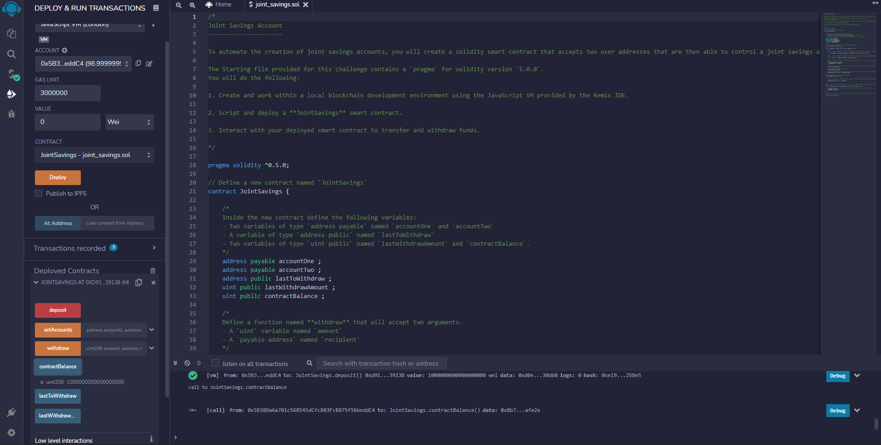881x445 pixels.
Task: Copy the JOINTSAVINGS deployed contract address
Action: pos(139,282)
